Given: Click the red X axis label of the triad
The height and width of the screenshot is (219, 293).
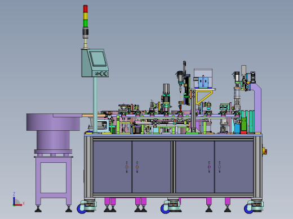Looking at the screenshot, I should coord(24,203).
